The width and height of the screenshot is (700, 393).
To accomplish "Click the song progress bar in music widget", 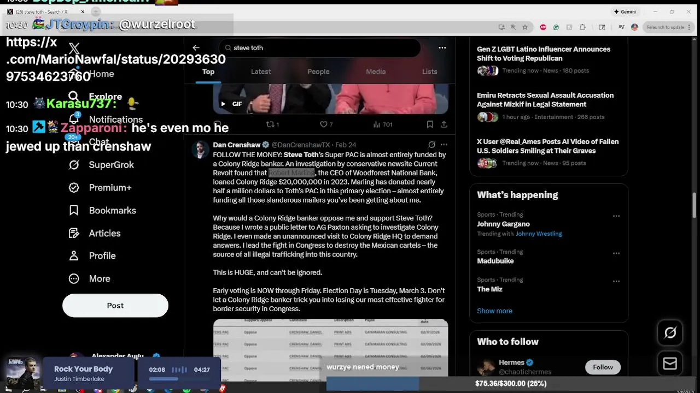I will pos(179,378).
